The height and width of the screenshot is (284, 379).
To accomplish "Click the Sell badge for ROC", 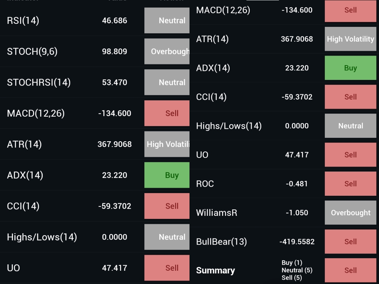I will tap(350, 184).
